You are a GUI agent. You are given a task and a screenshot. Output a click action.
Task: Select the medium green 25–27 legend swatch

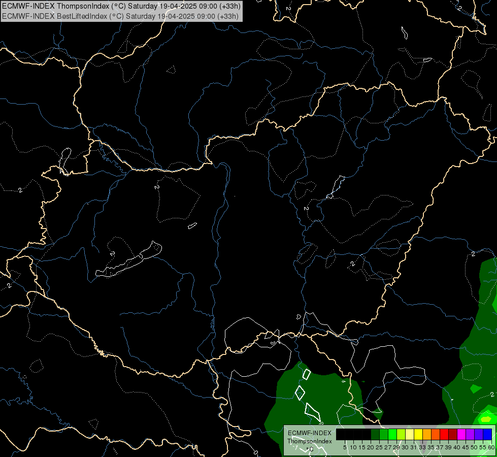[384, 435]
